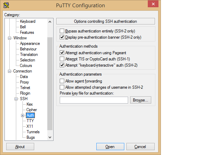Select Telnet category

coord(25,88)
